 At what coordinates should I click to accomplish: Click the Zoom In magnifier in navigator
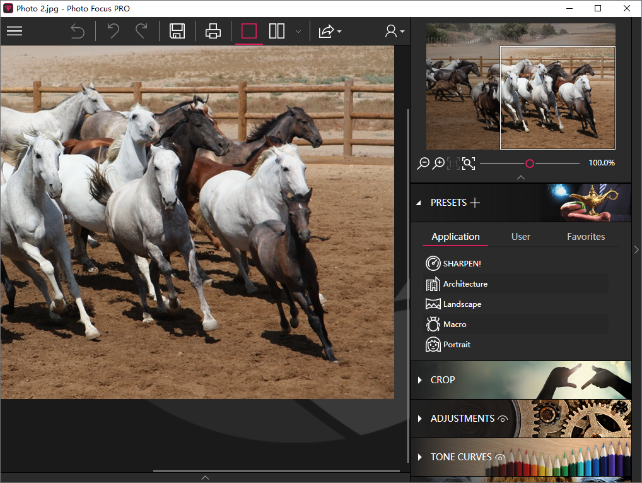pyautogui.click(x=438, y=163)
